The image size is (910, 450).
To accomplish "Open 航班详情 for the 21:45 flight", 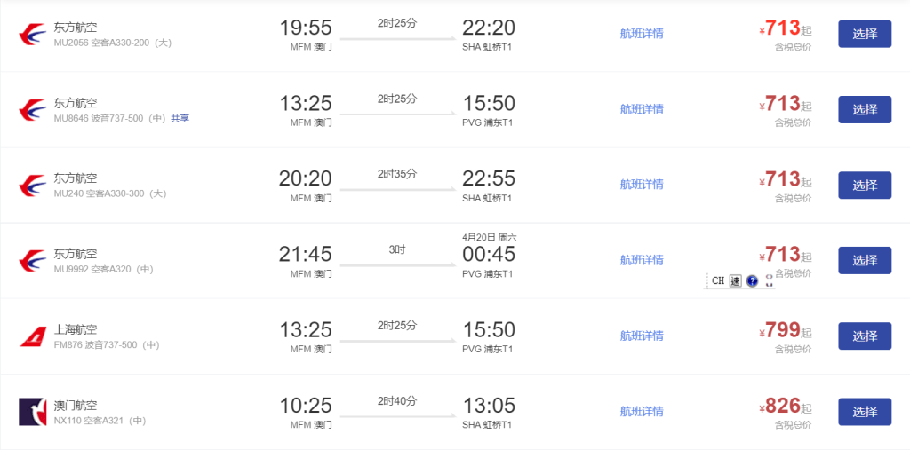I will pyautogui.click(x=642, y=260).
